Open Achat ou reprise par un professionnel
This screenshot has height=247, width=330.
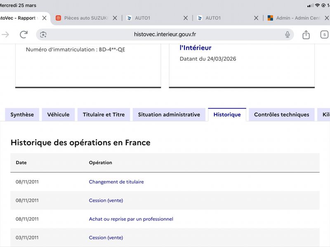(x=131, y=219)
